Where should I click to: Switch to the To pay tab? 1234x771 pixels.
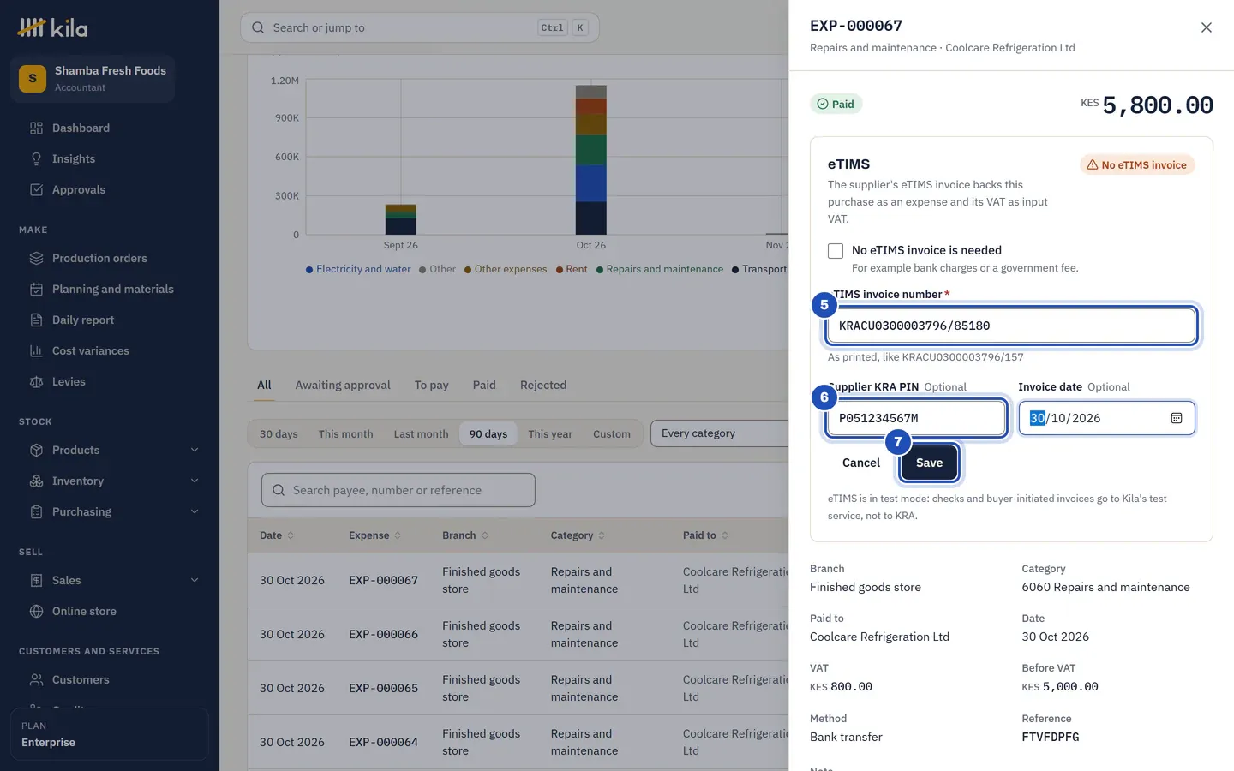[x=432, y=385]
